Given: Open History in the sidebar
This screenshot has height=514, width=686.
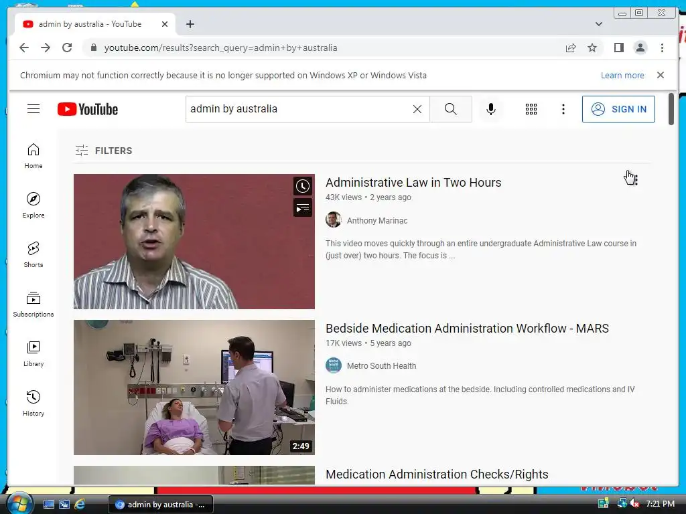Looking at the screenshot, I should pyautogui.click(x=33, y=404).
